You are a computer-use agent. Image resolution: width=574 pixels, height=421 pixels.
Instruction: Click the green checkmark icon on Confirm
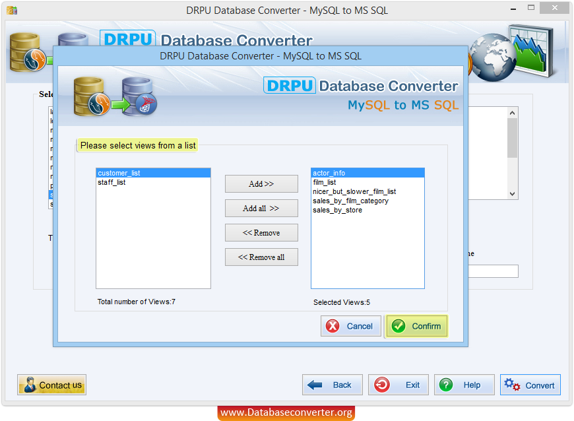pyautogui.click(x=399, y=326)
